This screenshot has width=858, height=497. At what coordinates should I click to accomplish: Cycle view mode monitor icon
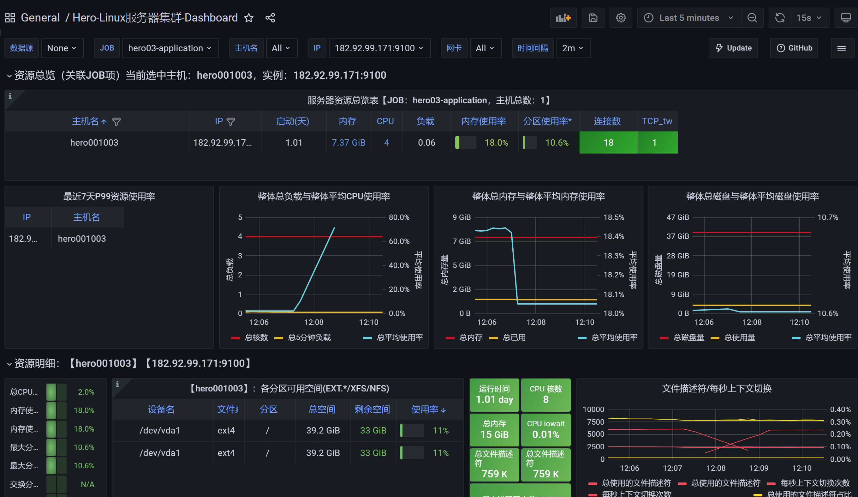click(846, 18)
